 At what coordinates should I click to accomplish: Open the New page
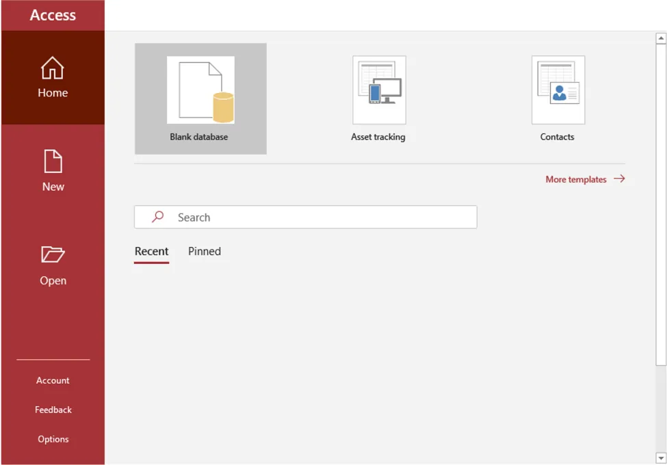click(53, 171)
